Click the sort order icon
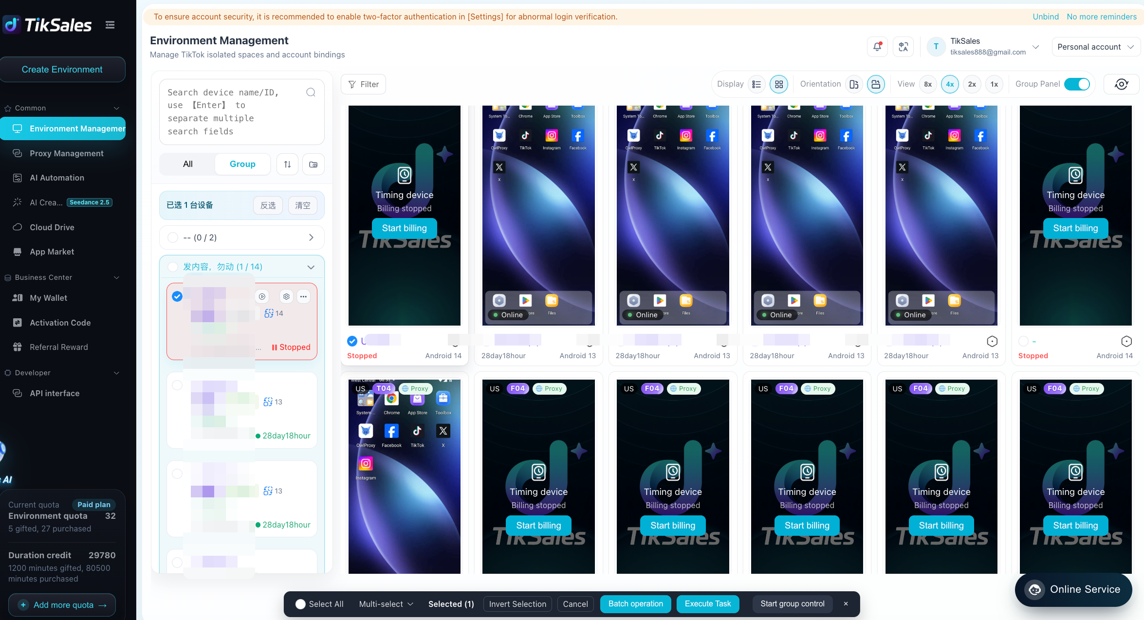This screenshot has width=1144, height=620. click(x=287, y=164)
